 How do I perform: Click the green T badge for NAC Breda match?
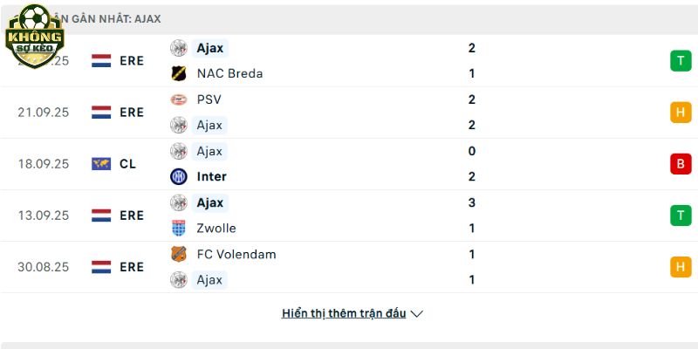click(x=681, y=61)
